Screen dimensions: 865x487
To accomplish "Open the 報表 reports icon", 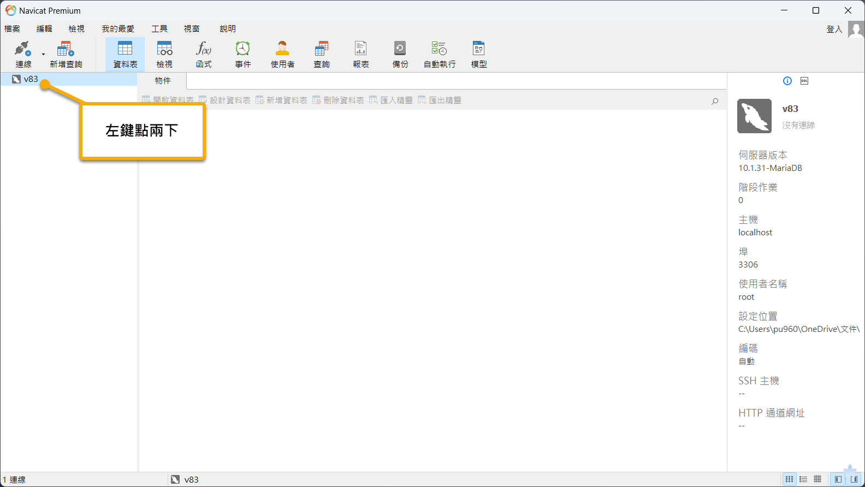I will [361, 54].
